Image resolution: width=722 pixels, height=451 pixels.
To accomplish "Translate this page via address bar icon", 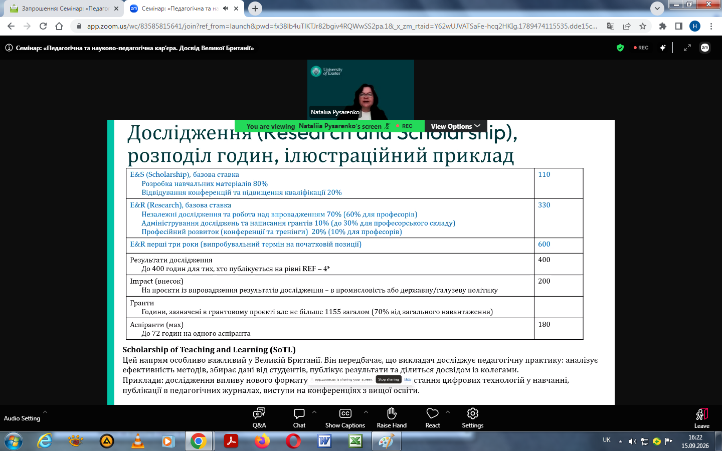I will click(x=611, y=26).
